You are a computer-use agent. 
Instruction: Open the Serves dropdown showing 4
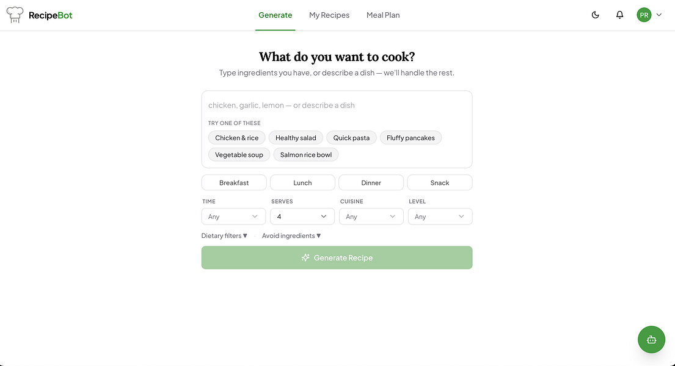pos(302,217)
